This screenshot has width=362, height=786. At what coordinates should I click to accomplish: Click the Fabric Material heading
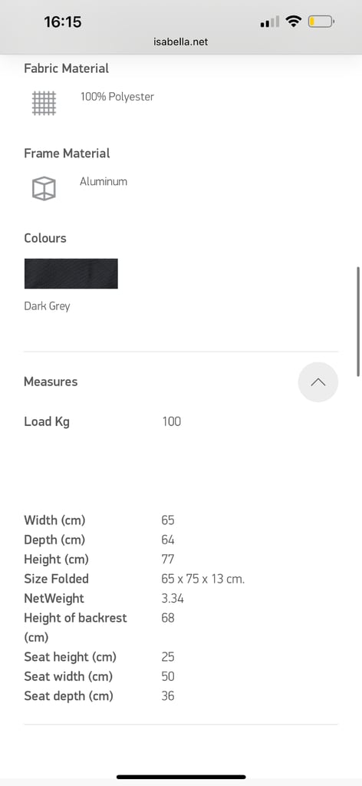point(67,68)
